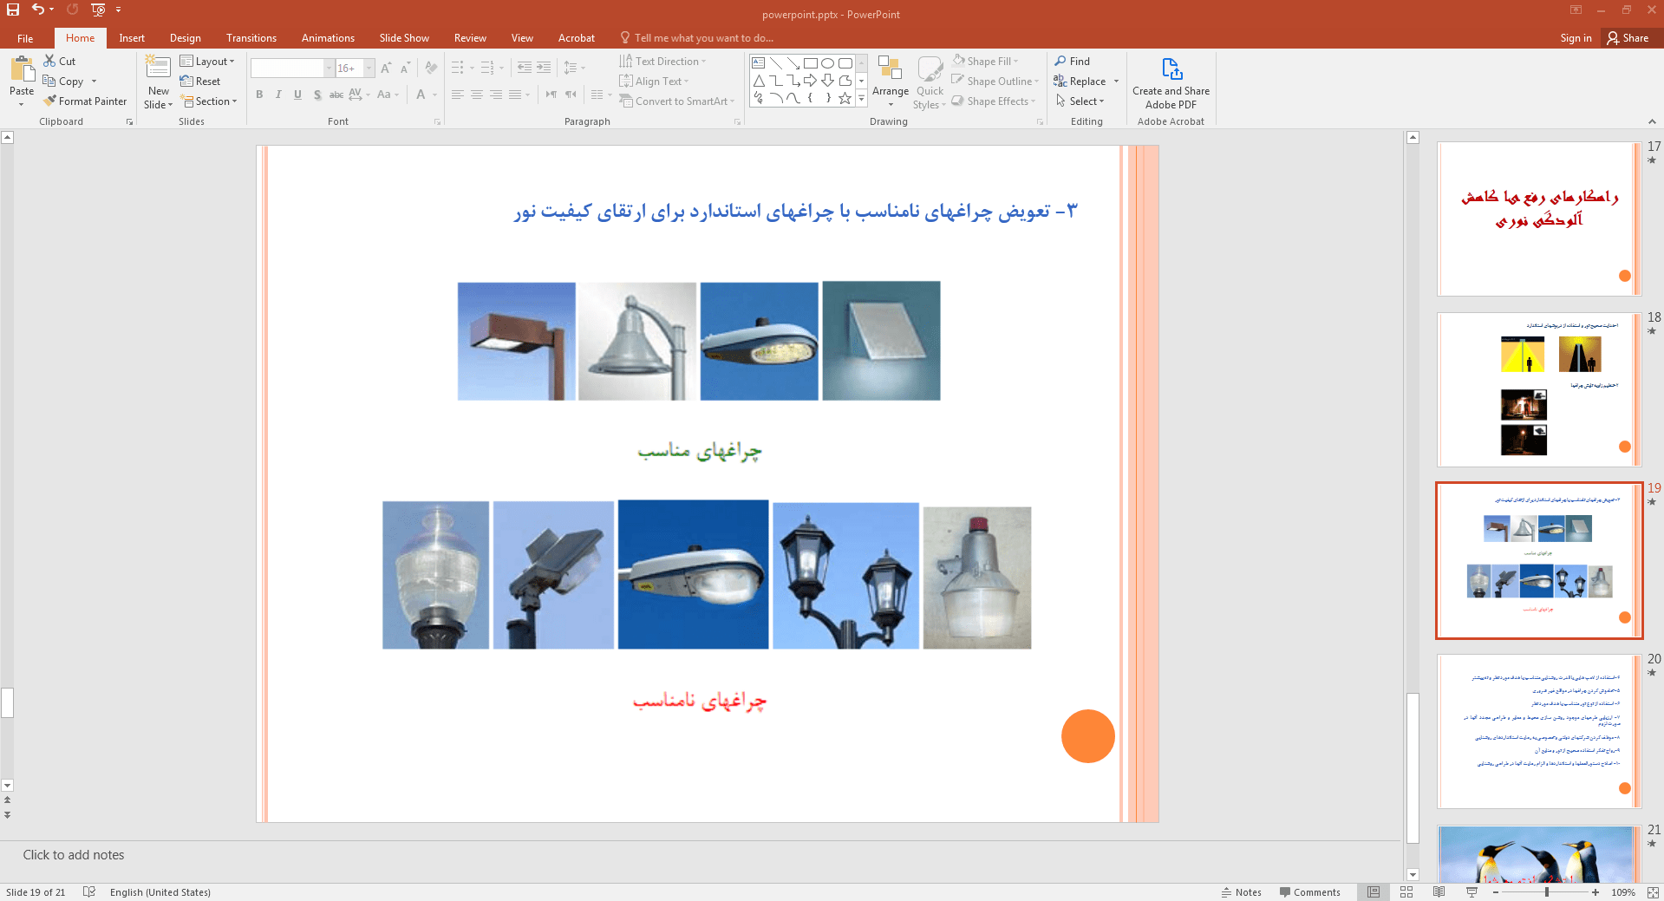Click the Increase List Level icon

point(544,68)
